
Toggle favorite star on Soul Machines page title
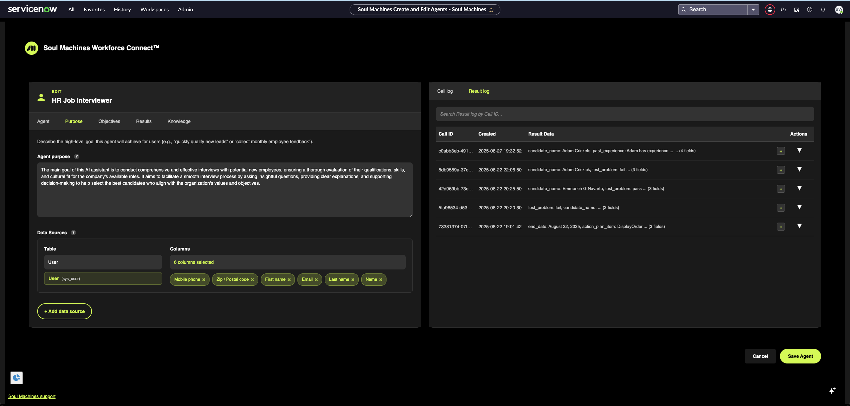coord(491,10)
